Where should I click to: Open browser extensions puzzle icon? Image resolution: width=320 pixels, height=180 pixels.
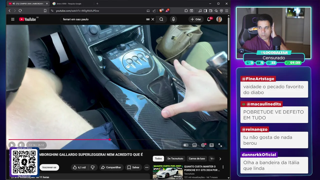coord(186,11)
